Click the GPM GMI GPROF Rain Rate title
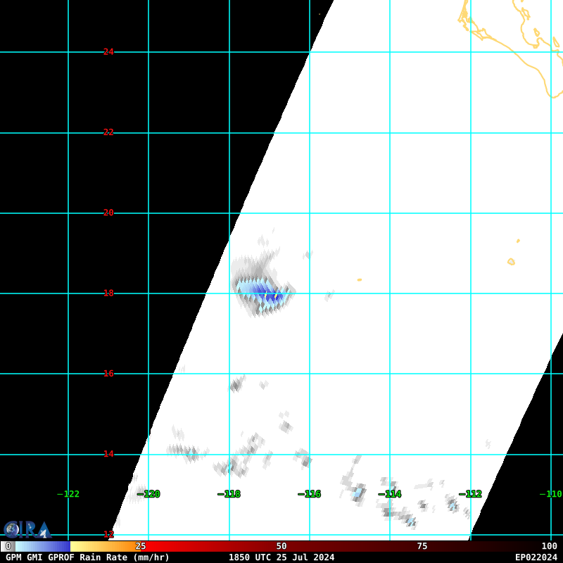This screenshot has height=563, width=563. 87,557
